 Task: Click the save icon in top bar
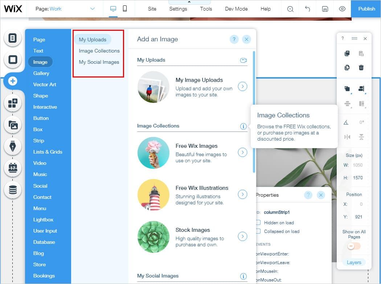click(x=325, y=9)
